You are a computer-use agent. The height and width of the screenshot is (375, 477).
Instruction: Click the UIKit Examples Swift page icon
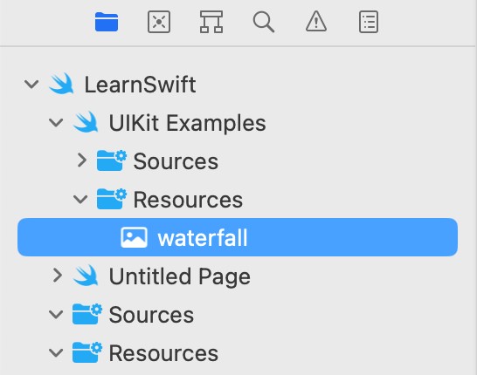click(86, 122)
